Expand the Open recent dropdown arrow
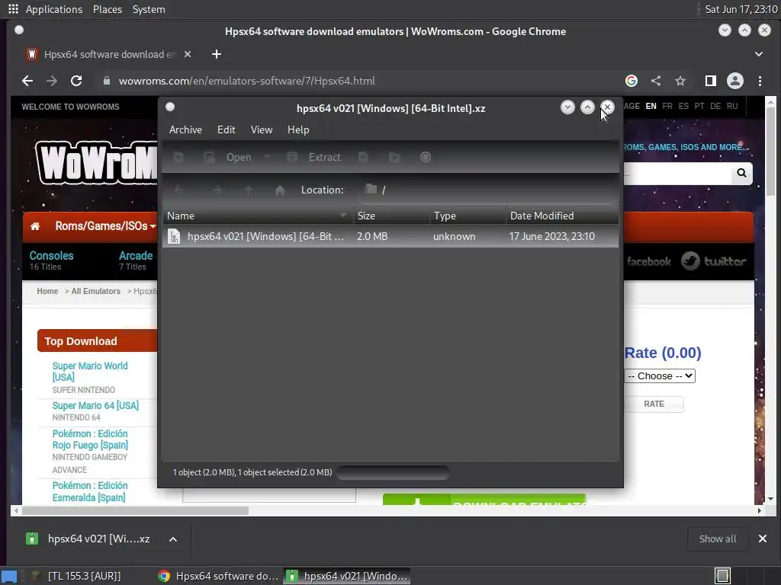Image resolution: width=781 pixels, height=585 pixels. pyautogui.click(x=267, y=157)
